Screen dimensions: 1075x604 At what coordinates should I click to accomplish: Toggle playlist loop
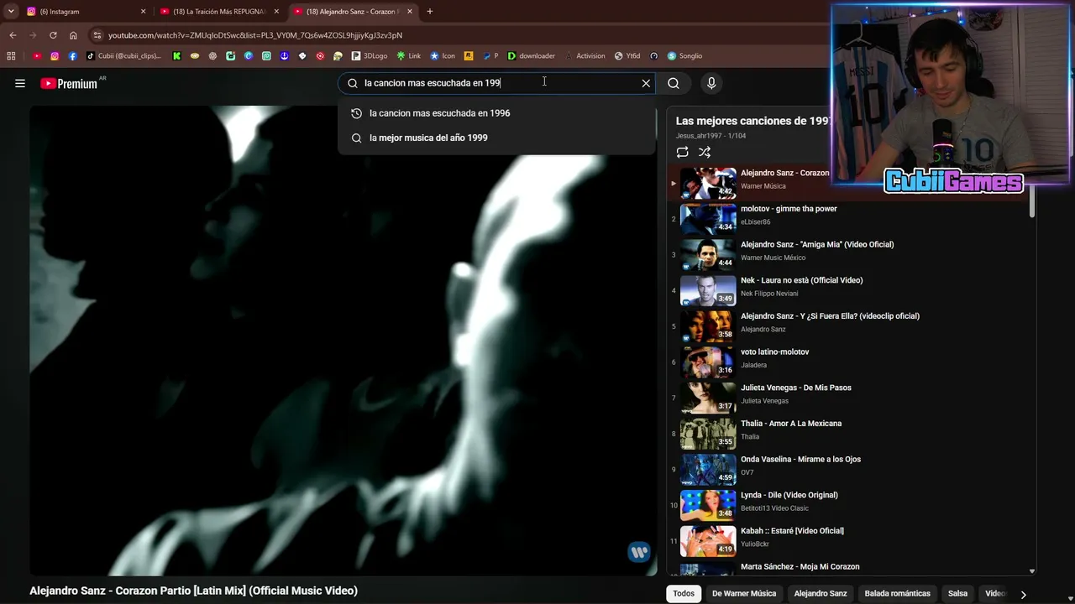(x=682, y=152)
